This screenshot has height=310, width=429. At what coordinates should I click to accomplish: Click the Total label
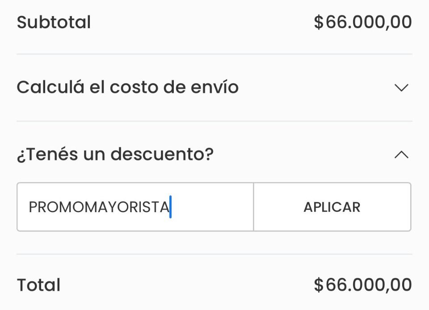click(x=38, y=285)
